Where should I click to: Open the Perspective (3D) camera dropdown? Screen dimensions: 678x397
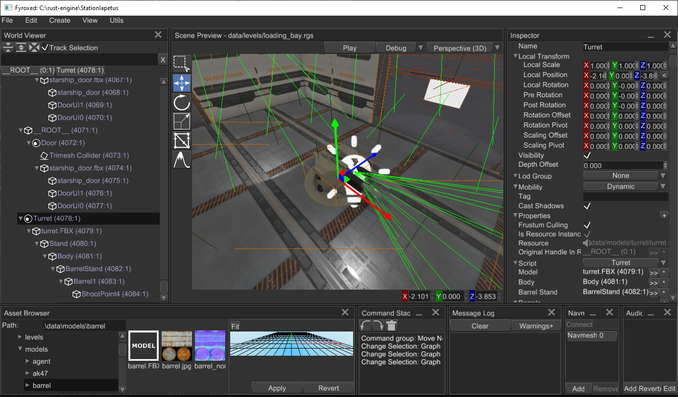tap(497, 48)
